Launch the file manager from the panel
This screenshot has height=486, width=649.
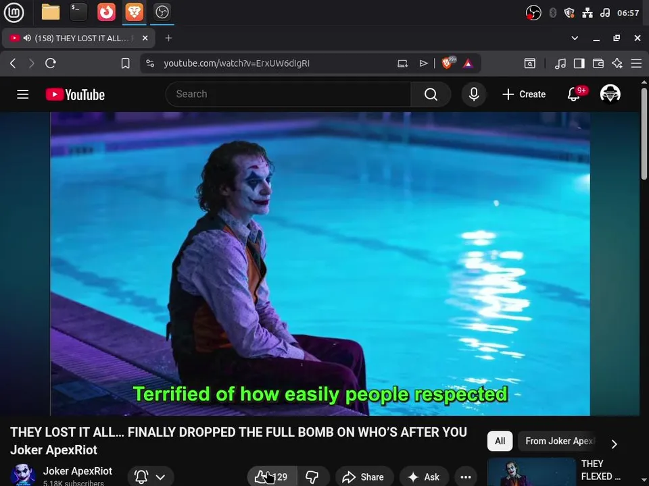pyautogui.click(x=51, y=12)
